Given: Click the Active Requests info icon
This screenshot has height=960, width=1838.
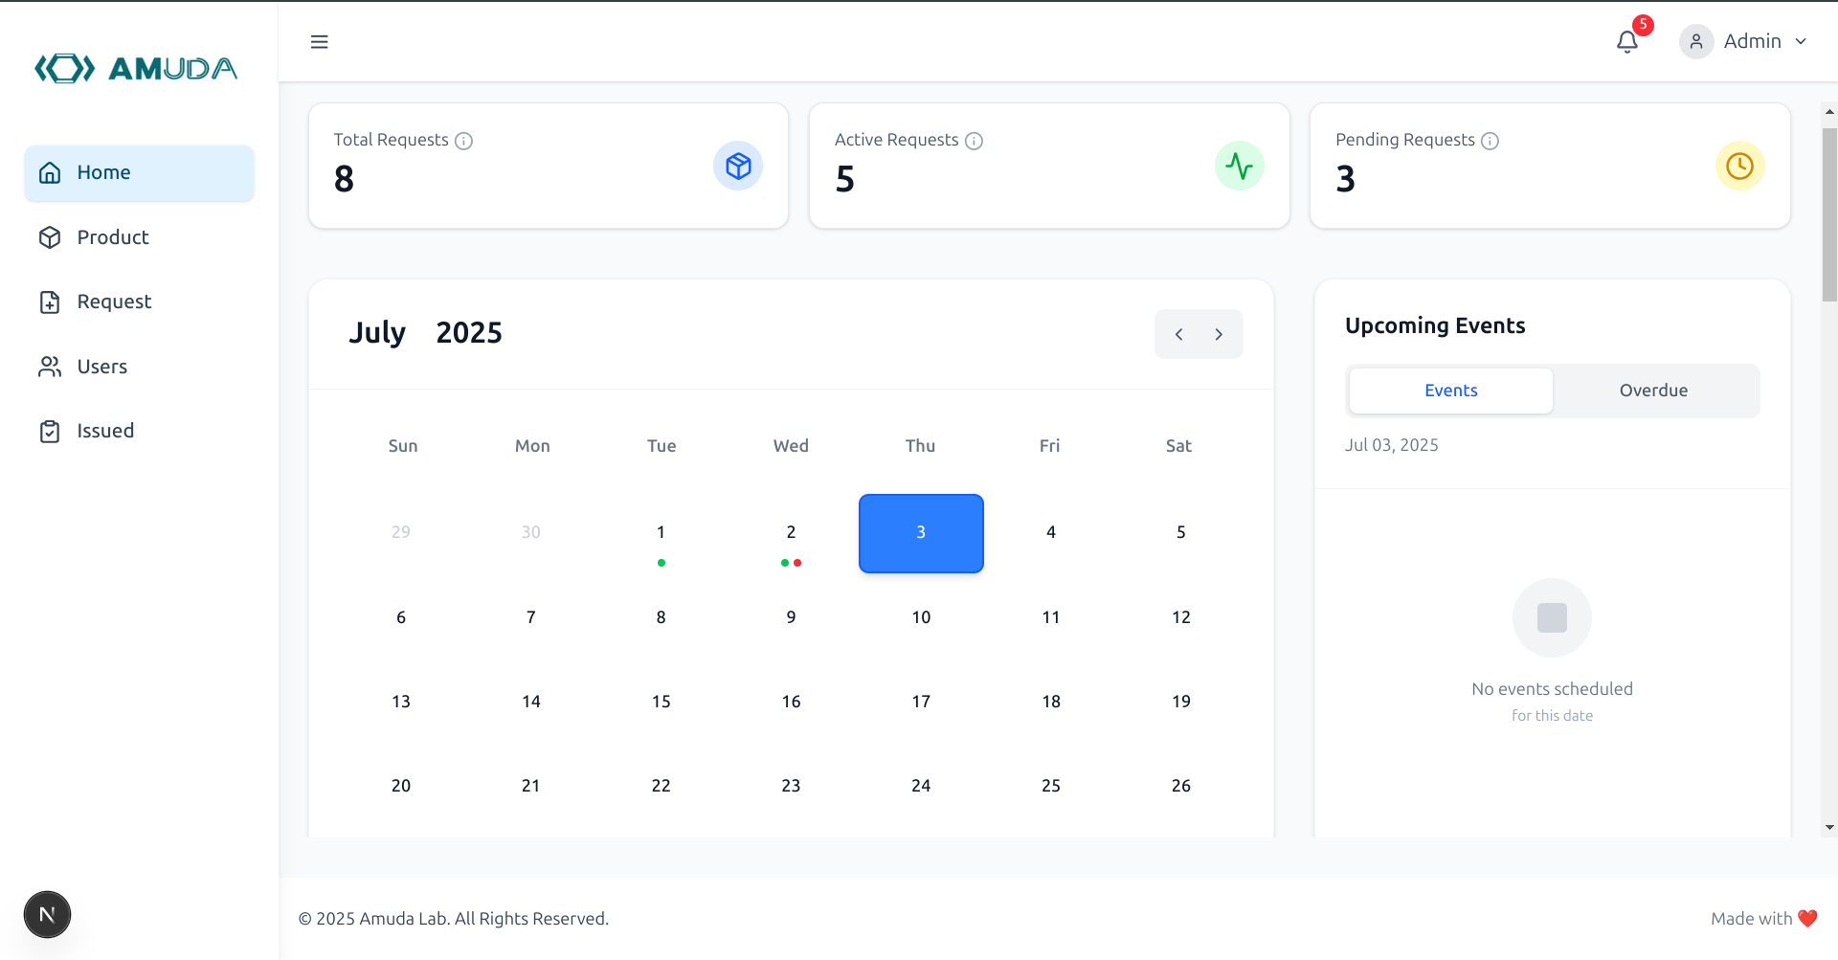Looking at the screenshot, I should coord(974,141).
